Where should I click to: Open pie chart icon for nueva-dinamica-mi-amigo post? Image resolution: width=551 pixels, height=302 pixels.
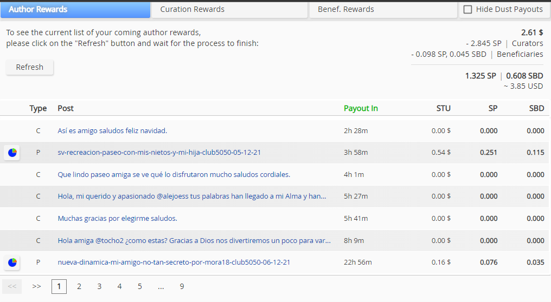point(12,262)
